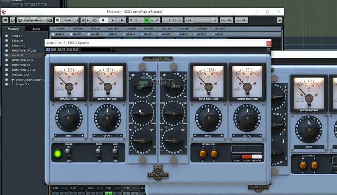Click the right/side Output gain knob
The width and height of the screenshot is (337, 195).
click(247, 118)
